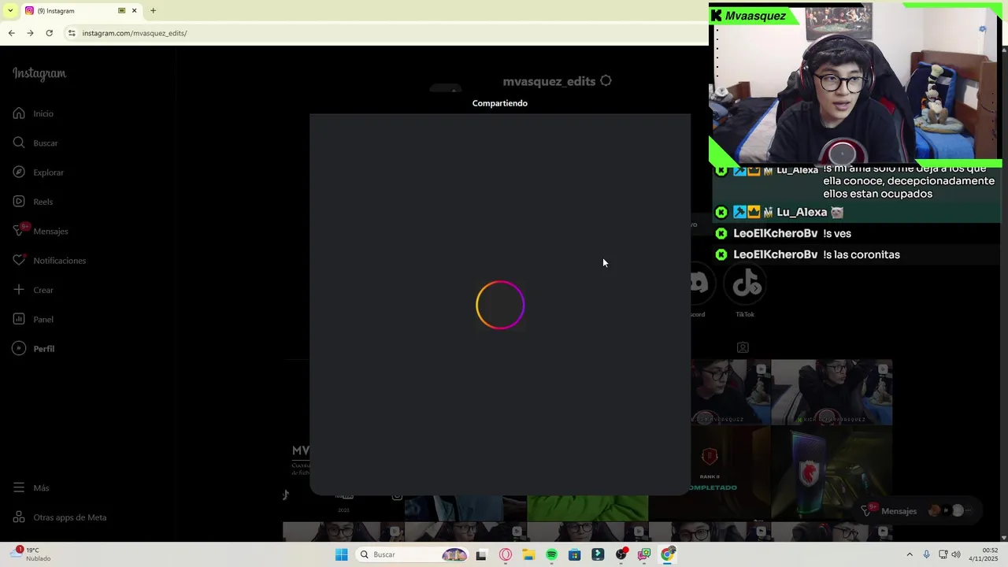Open a new browser tab
1008x567 pixels.
pyautogui.click(x=153, y=10)
